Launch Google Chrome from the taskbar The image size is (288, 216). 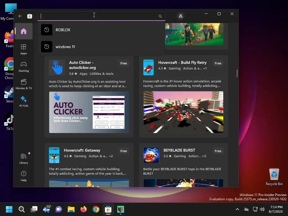pos(96,209)
